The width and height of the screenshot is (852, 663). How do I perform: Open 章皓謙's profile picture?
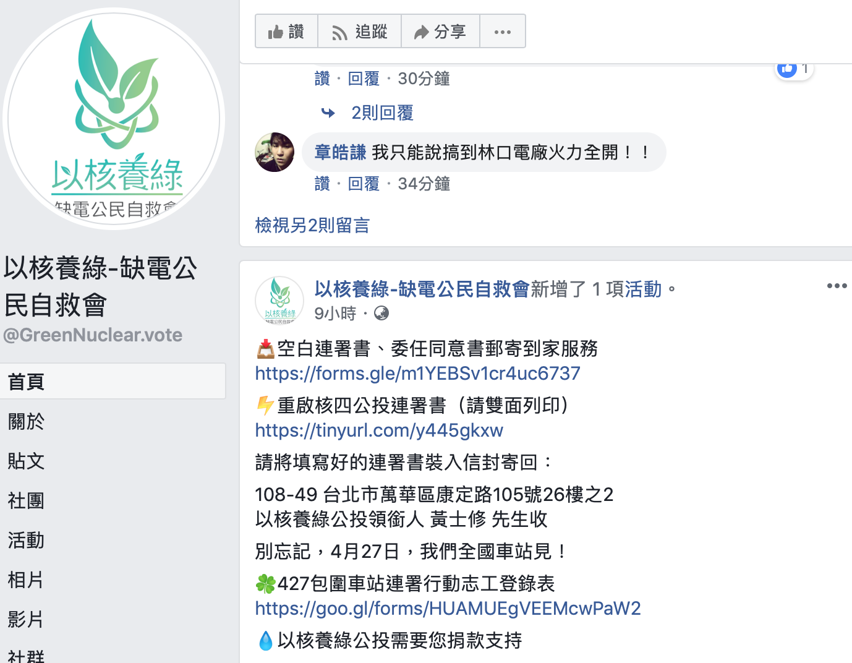[x=275, y=152]
